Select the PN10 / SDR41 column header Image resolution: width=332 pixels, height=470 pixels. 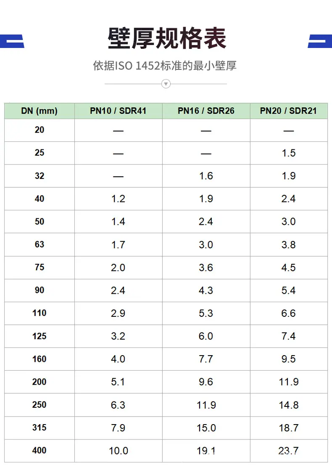tap(118, 111)
